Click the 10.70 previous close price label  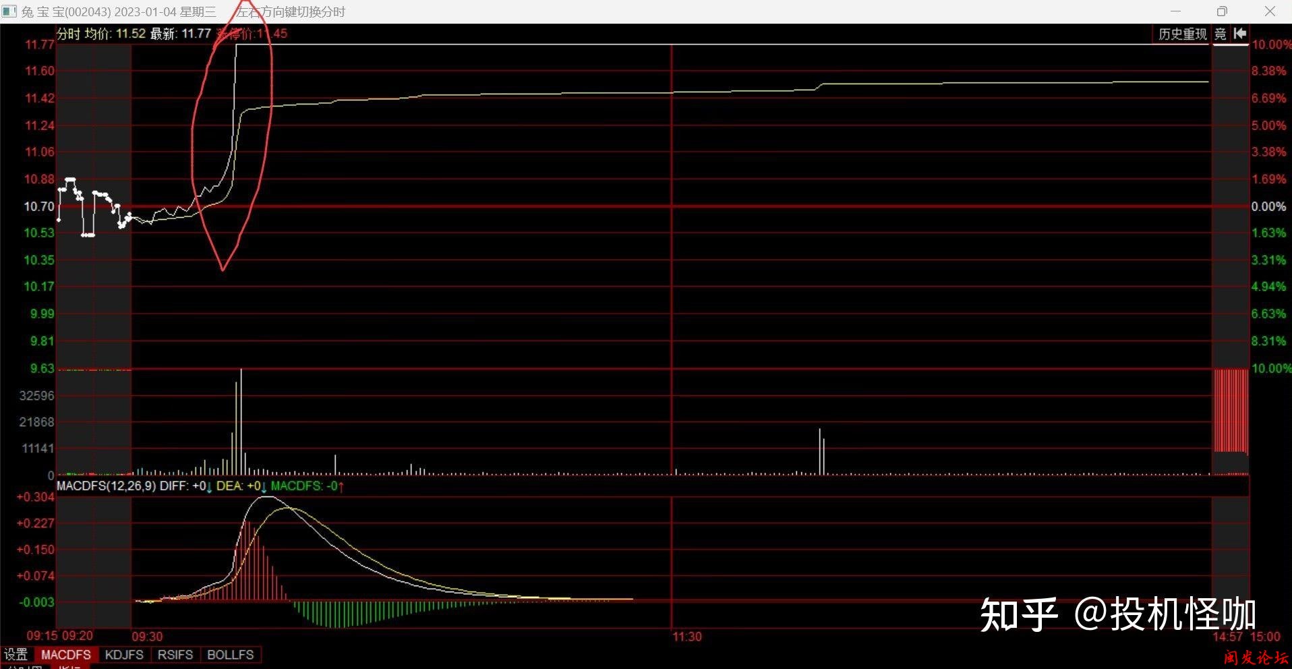(39, 206)
